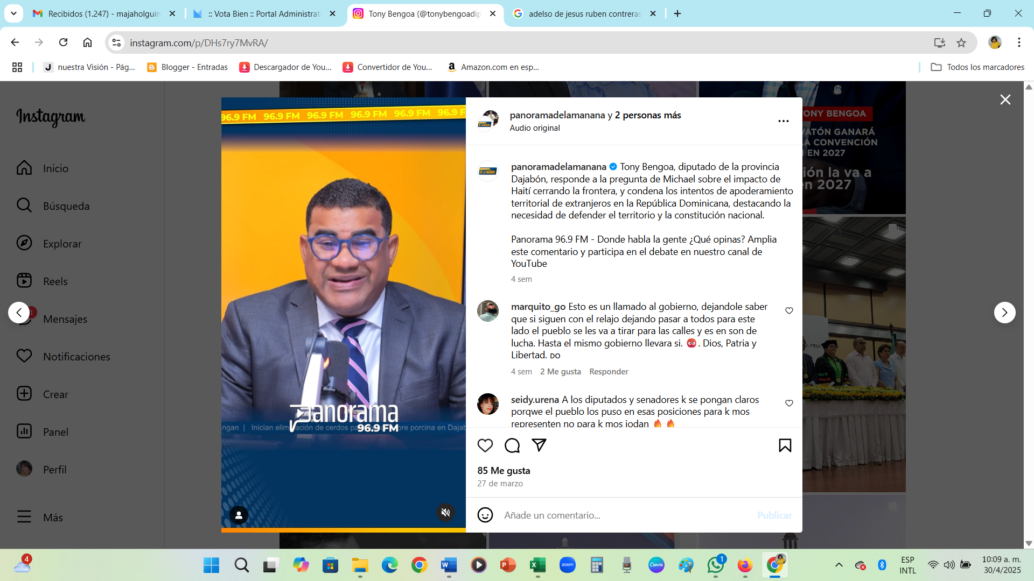Open Audio original link
Screen dimensions: 1034x581
click(x=535, y=128)
